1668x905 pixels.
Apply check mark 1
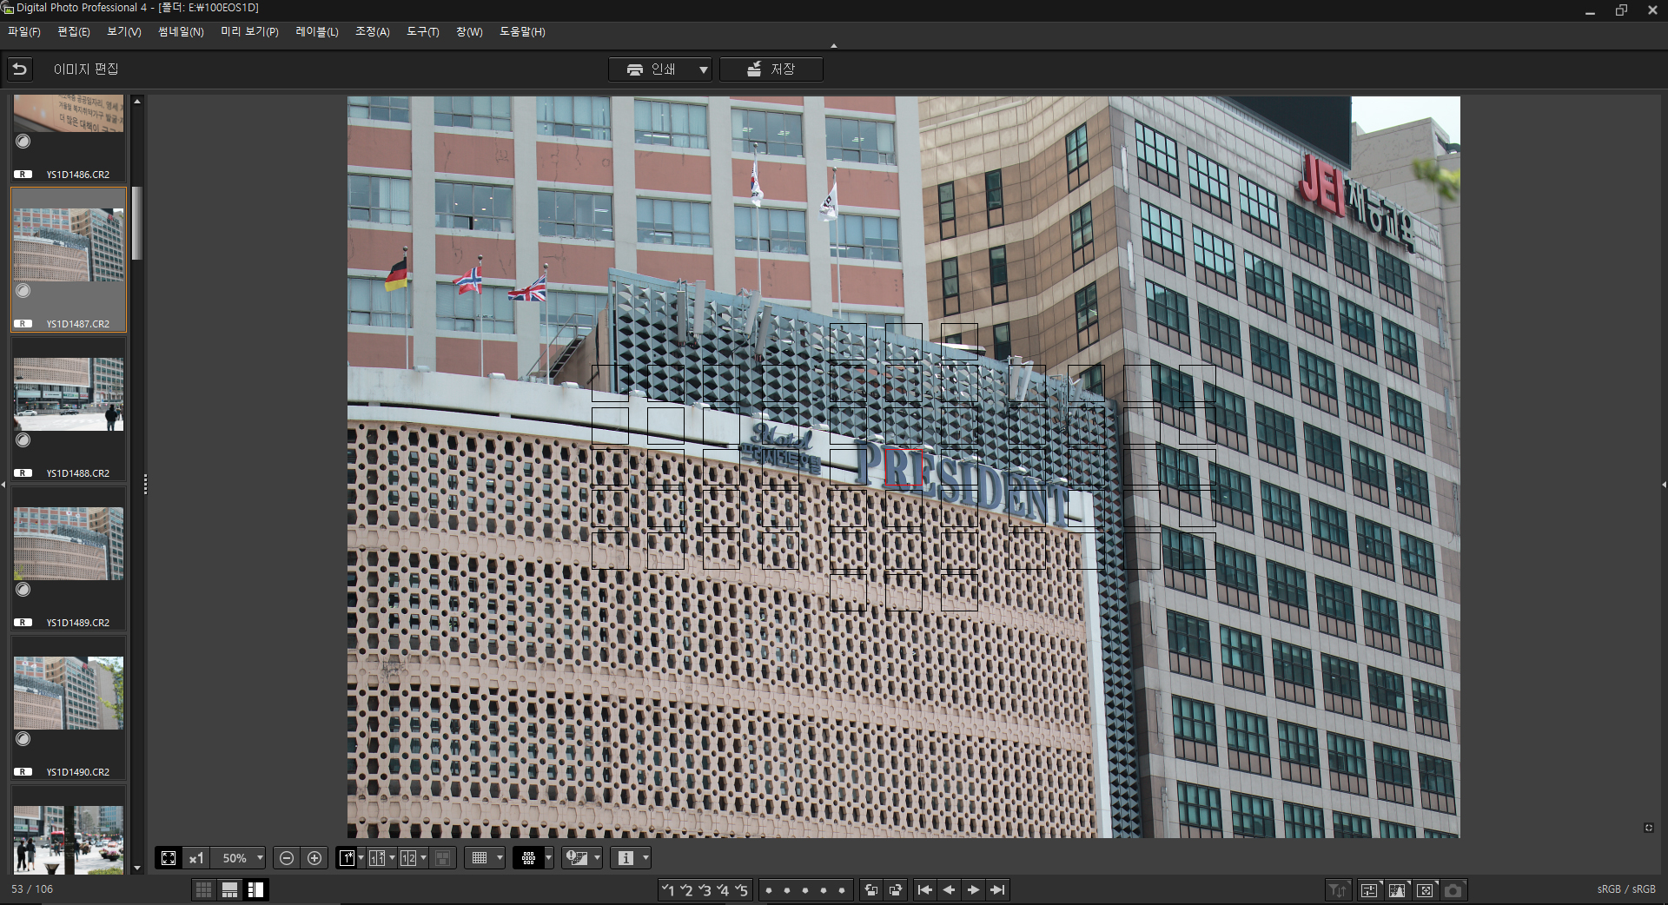(x=668, y=889)
